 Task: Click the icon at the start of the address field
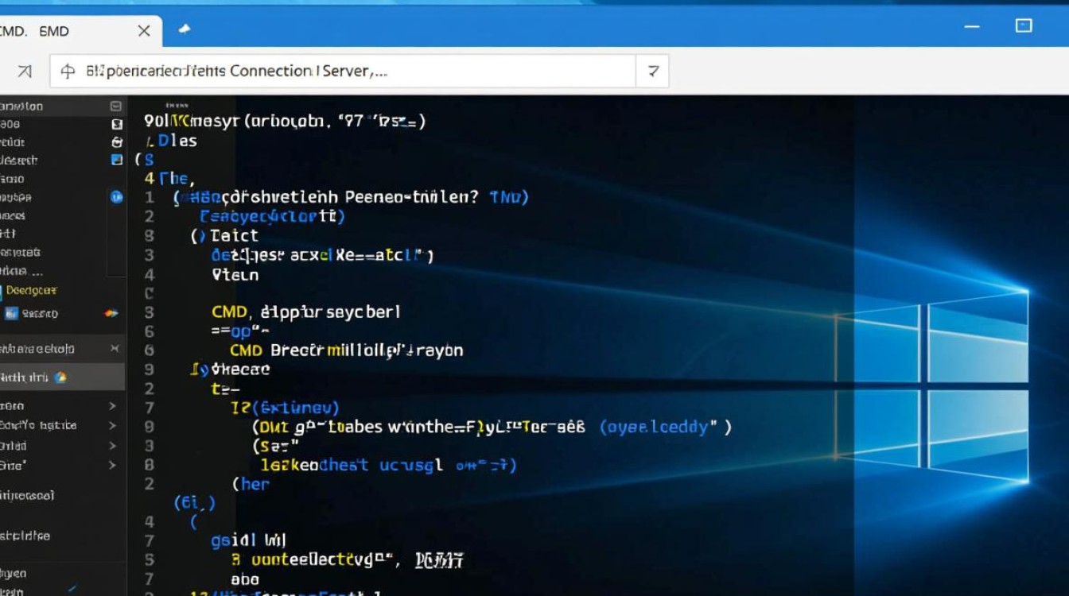click(68, 72)
